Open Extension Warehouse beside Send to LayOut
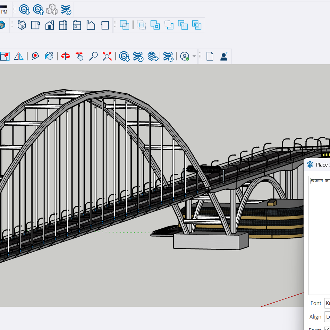Screen dimensions: 330x330 click(x=138, y=57)
